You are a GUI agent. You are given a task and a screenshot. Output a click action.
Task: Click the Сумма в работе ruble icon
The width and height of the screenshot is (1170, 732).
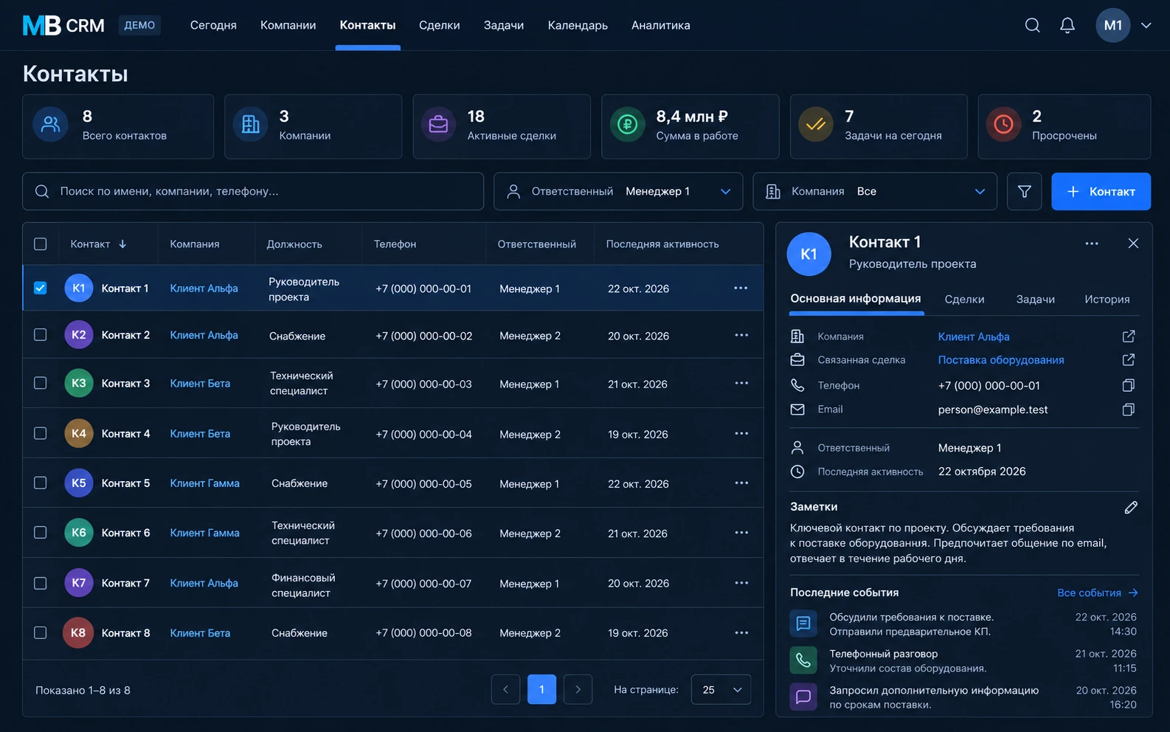pyautogui.click(x=627, y=124)
